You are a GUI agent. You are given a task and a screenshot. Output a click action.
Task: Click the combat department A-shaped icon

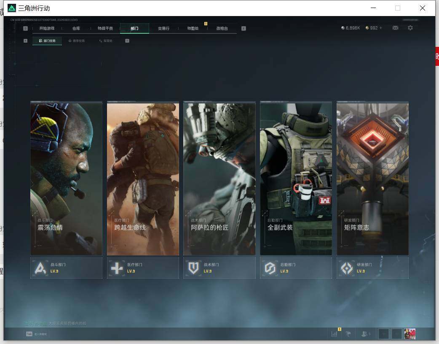[40, 268]
